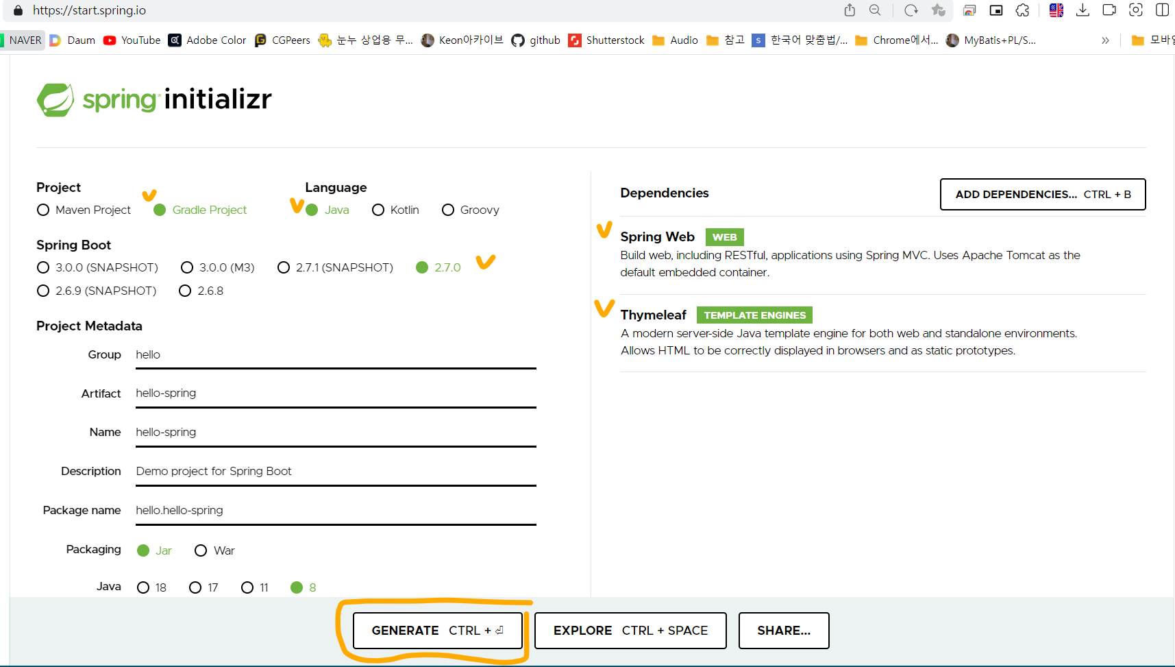Open the 참고 bookmark folder
1175x667 pixels.
click(725, 40)
